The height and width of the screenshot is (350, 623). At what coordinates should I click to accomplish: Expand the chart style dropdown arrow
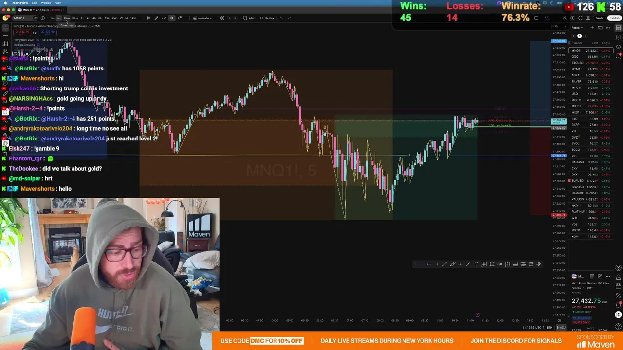pyautogui.click(x=186, y=18)
